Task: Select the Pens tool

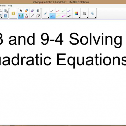Action: [x=21, y=16]
